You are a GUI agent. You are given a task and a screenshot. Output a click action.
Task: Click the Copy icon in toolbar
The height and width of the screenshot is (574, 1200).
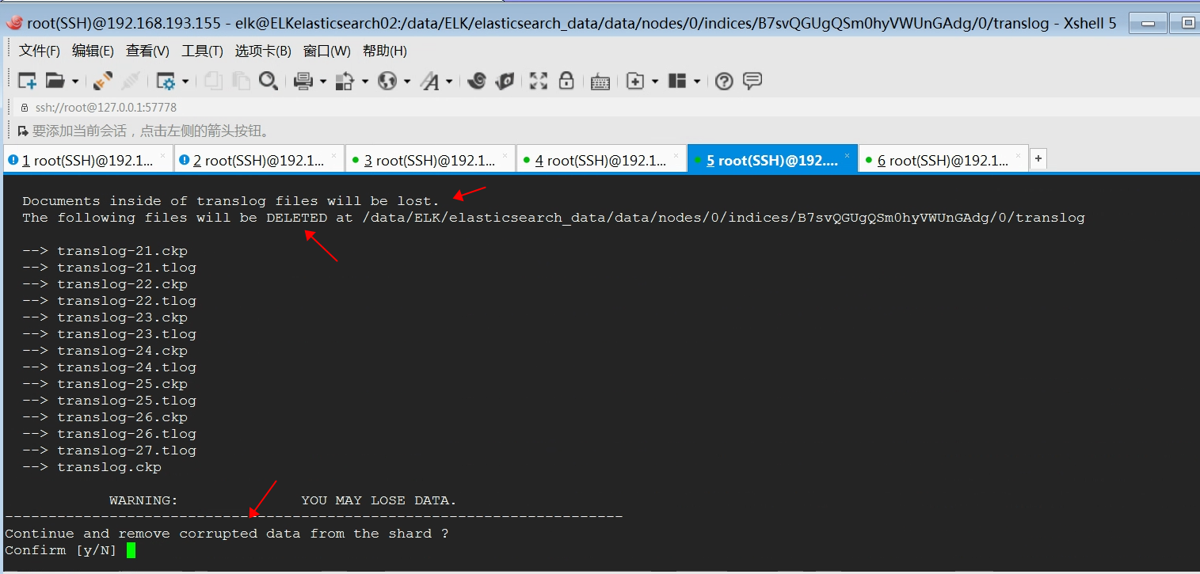(213, 81)
